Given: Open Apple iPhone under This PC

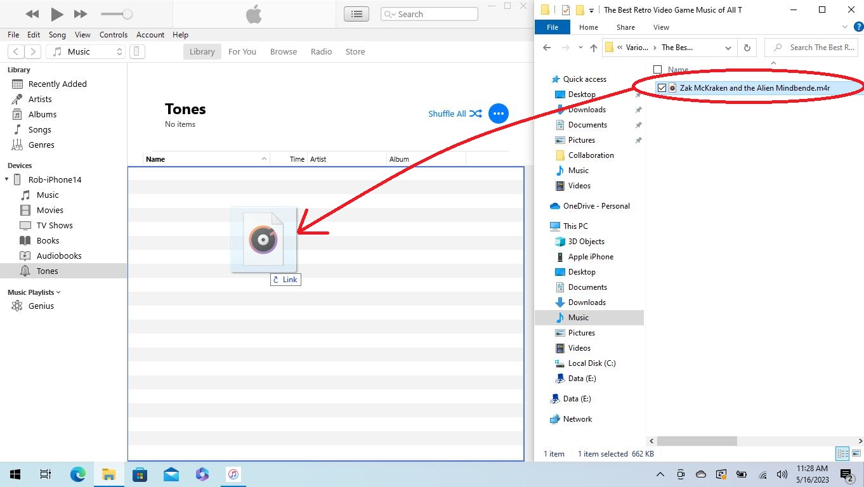Looking at the screenshot, I should [591, 257].
